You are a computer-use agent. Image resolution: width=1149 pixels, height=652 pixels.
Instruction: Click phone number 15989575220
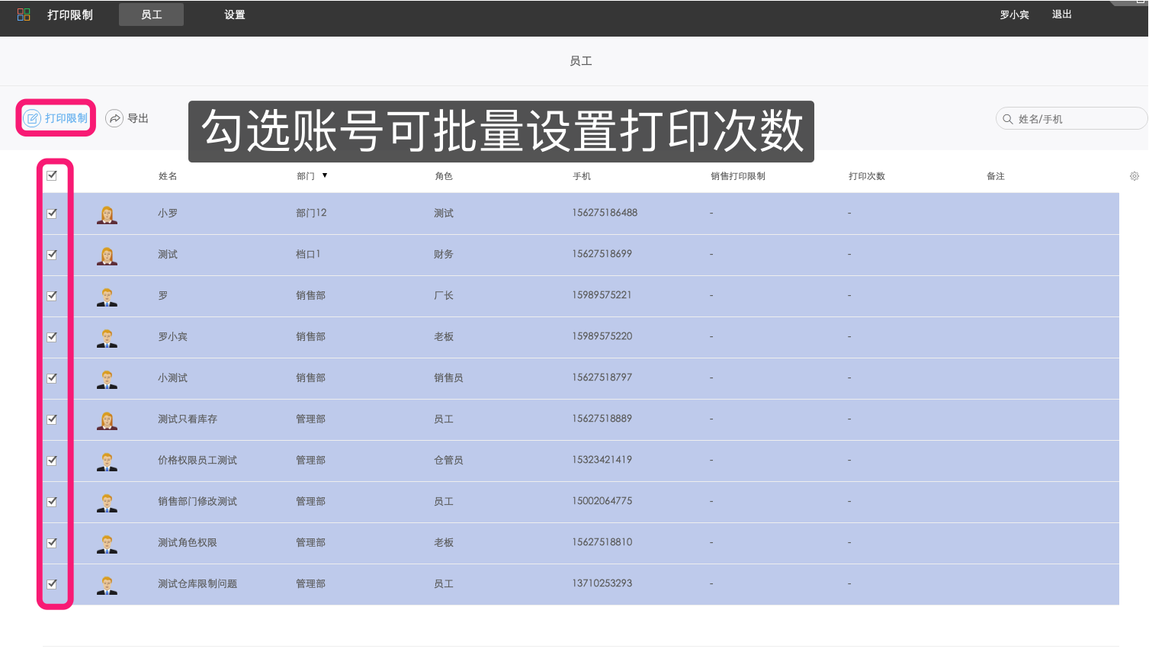click(602, 336)
